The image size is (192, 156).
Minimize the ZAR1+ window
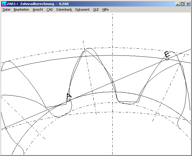click(x=177, y=4)
